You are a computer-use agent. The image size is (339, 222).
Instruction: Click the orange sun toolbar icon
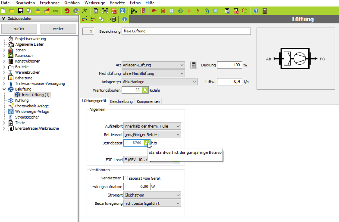coord(189,11)
